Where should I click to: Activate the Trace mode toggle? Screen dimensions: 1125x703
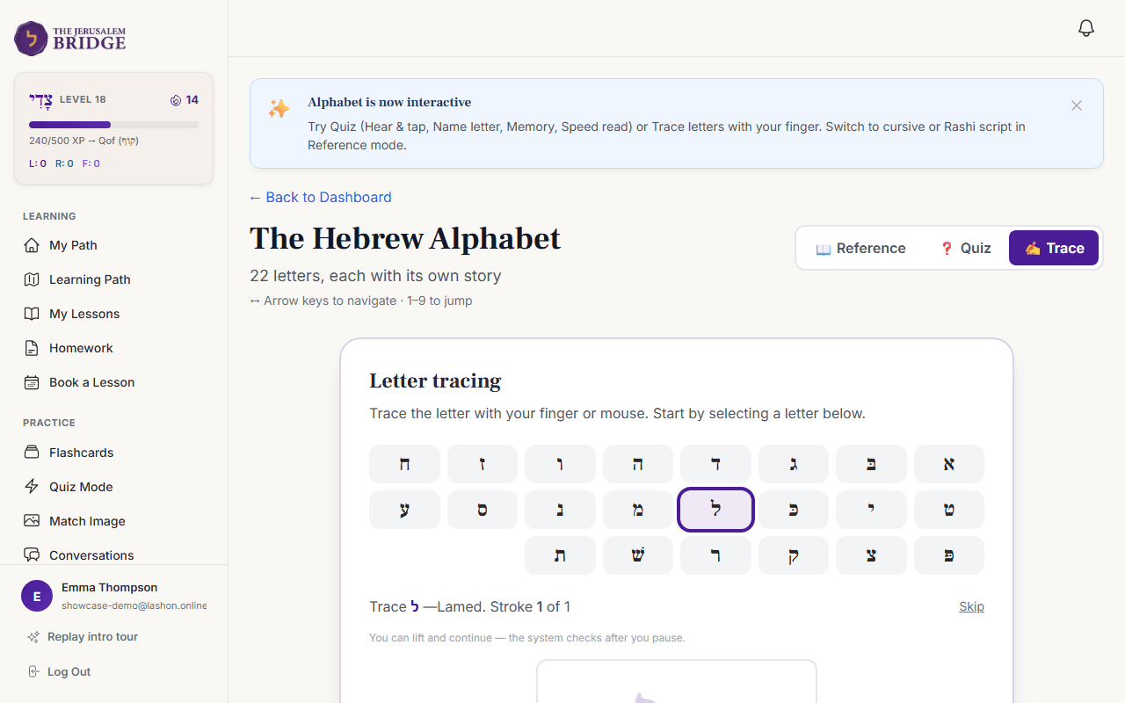click(1053, 248)
